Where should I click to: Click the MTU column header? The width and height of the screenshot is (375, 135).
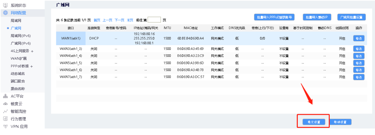click(x=167, y=28)
